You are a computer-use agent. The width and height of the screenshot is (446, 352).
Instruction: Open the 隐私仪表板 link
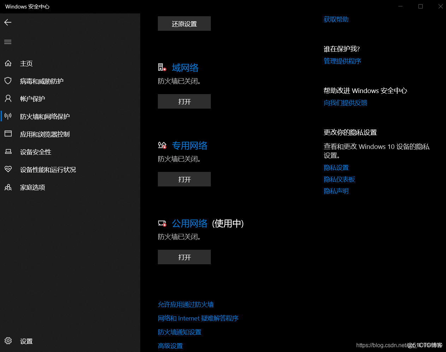[339, 179]
